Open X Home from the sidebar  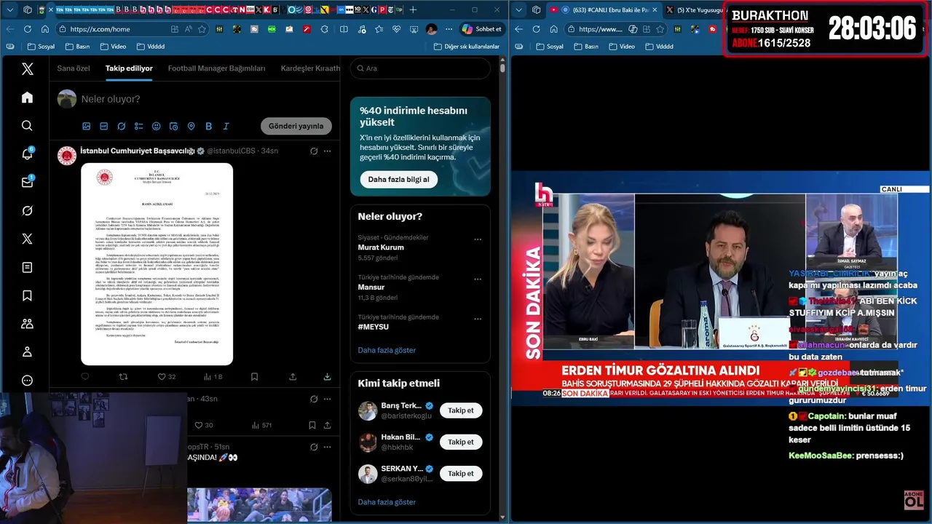pos(27,98)
